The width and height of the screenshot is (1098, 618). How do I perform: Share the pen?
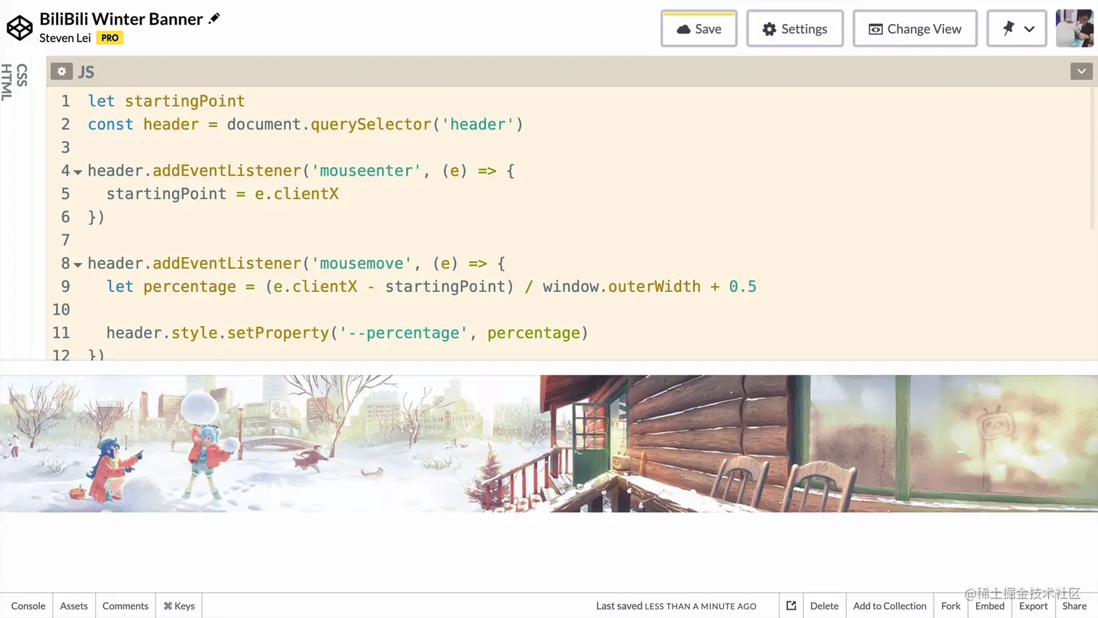coord(1075,606)
